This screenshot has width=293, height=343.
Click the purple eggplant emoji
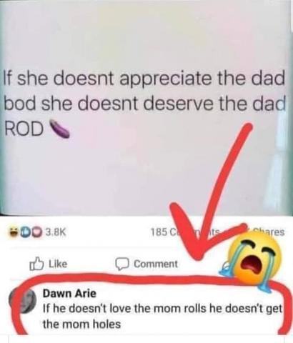[x=59, y=129]
